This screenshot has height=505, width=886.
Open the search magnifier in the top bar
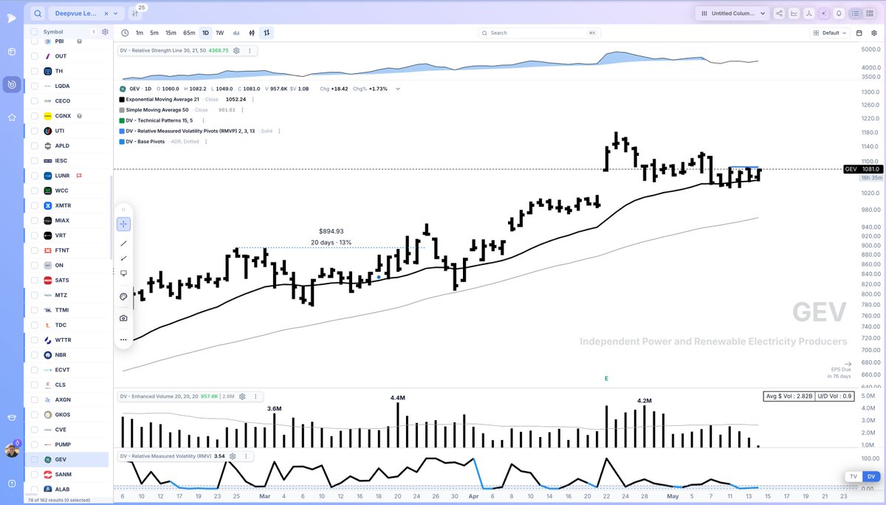(x=38, y=13)
